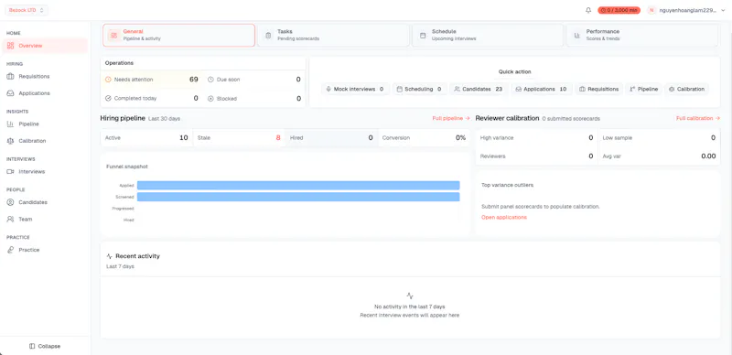This screenshot has height=355, width=732.
Task: Open Interviews in the sidebar
Action: (x=45, y=172)
